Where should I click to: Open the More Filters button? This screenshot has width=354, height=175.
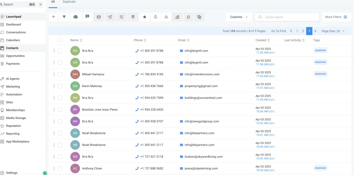click(x=336, y=17)
